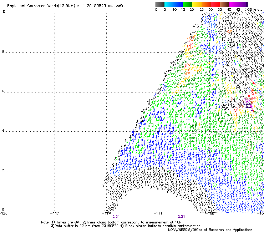
Task: Click the '20150529' date in the title line
Action: point(96,6)
